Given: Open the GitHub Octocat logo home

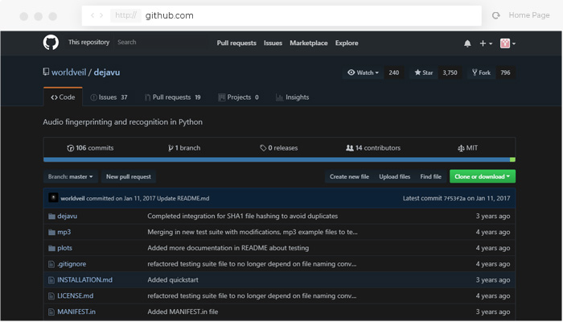Looking at the screenshot, I should pos(51,43).
